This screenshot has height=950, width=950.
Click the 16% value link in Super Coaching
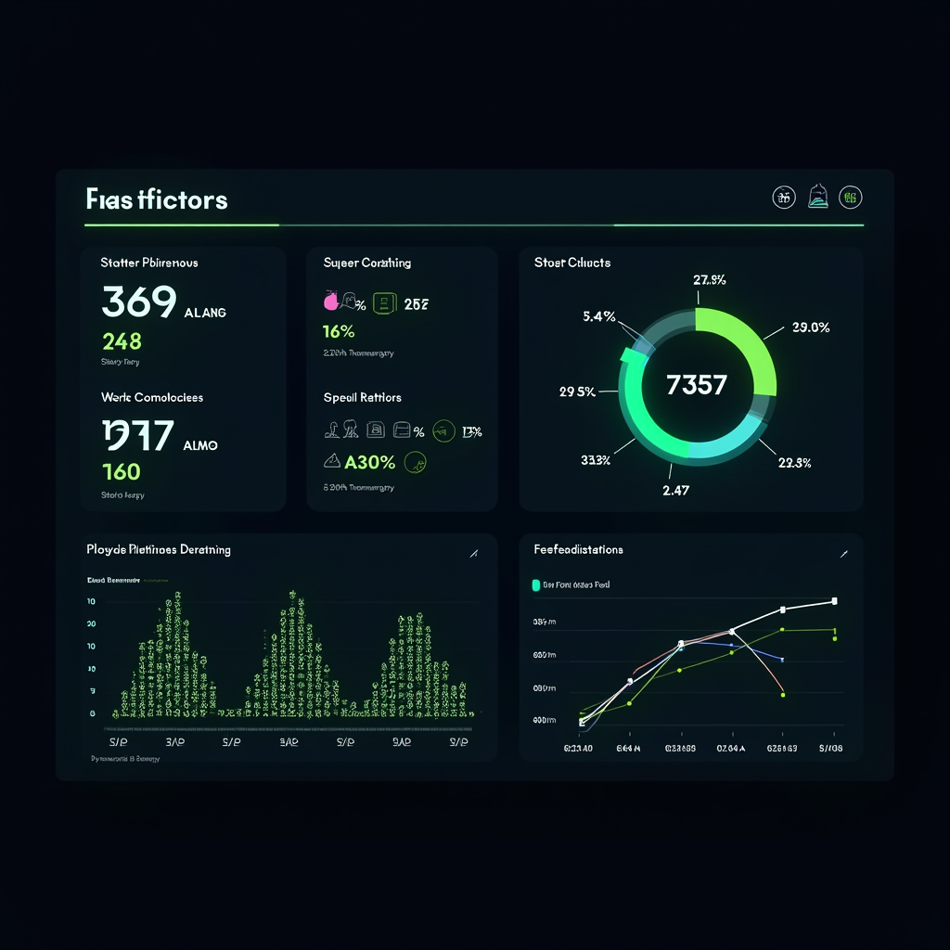point(340,330)
